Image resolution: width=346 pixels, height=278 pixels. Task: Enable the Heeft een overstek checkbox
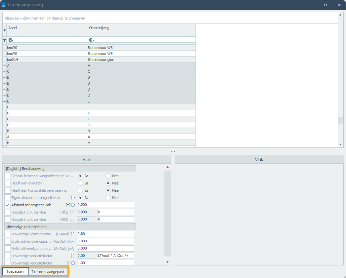point(8,183)
